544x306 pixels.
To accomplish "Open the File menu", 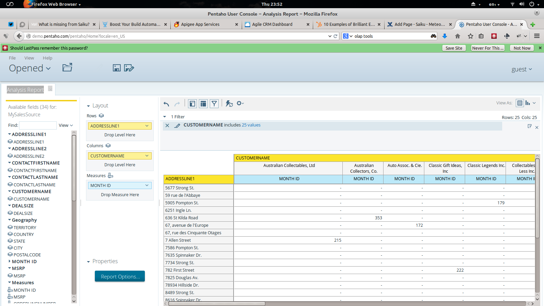I will click(12, 58).
